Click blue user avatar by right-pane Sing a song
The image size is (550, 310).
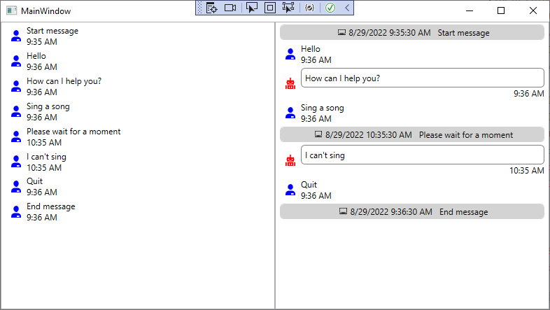coord(290,113)
